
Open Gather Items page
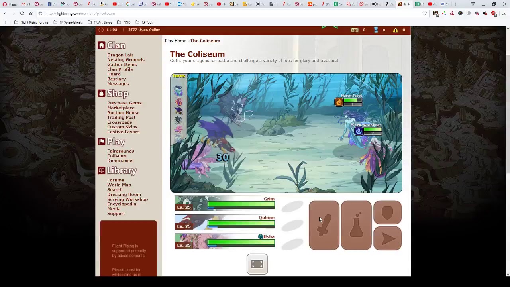[122, 65]
